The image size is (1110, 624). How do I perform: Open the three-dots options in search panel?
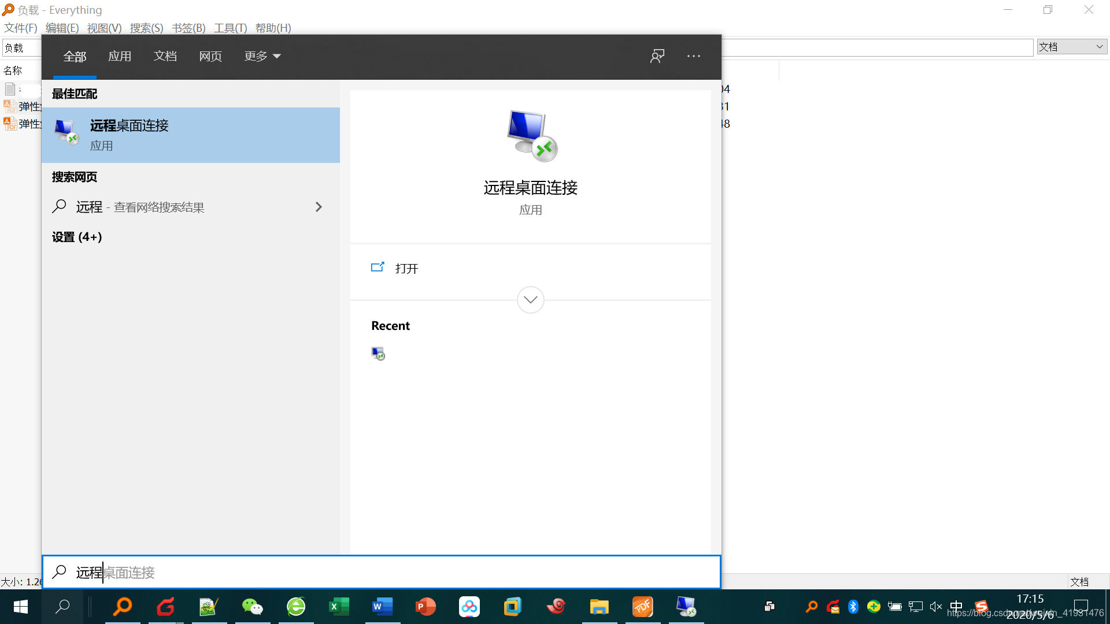click(x=694, y=56)
